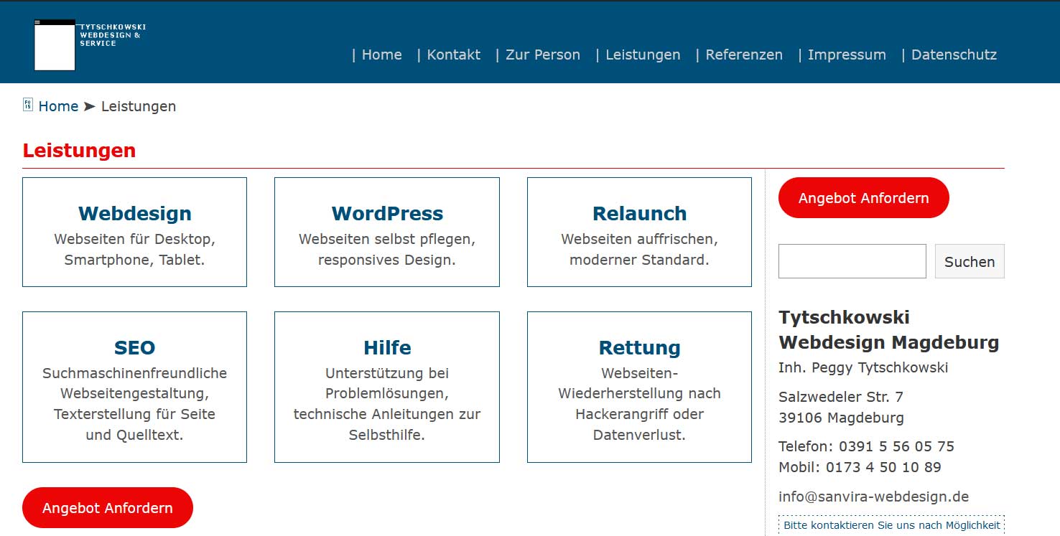Click the Tytschkowski Webdesign Magdeburg heading

[889, 329]
